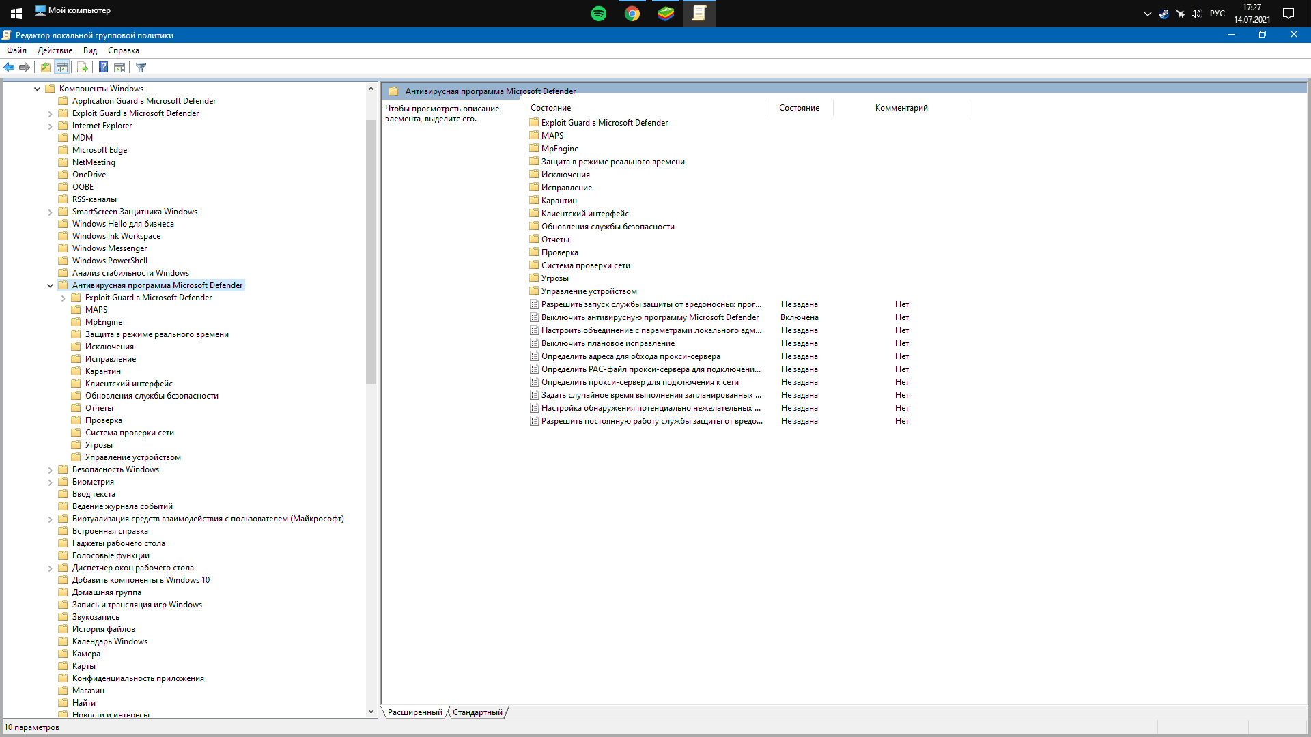Viewport: 1311px width, 737px height.
Task: Select Microsoft Edge in the tree
Action: pyautogui.click(x=100, y=150)
